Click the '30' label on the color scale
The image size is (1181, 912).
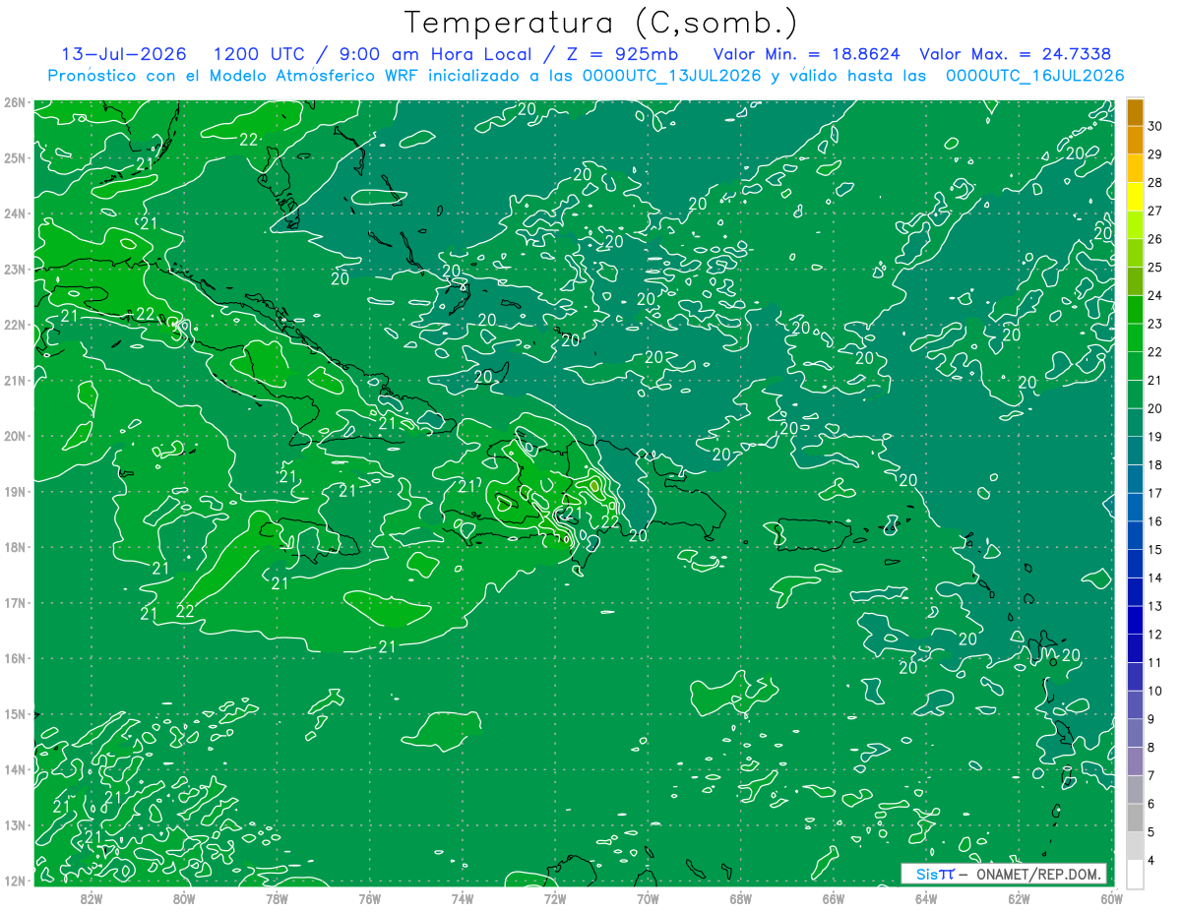pos(1155,126)
